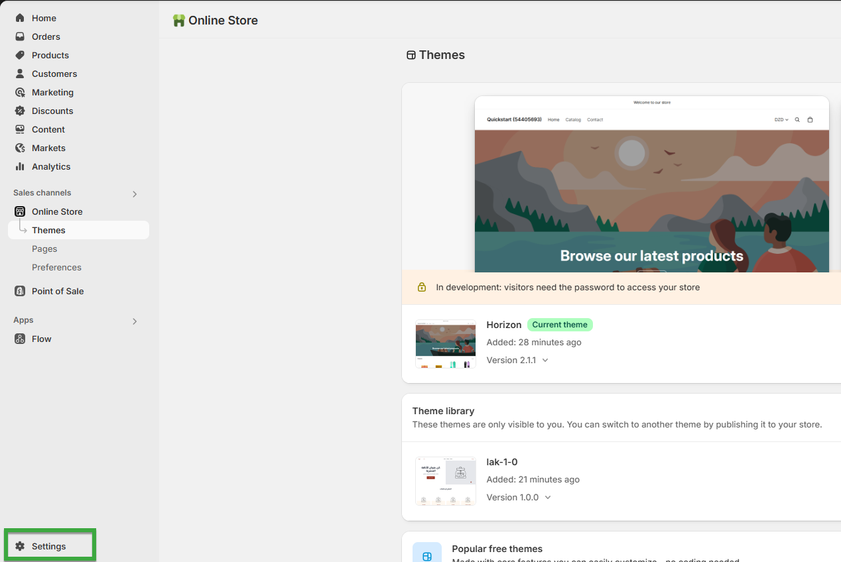Open the Horizon Version 2.1.1 dropdown
This screenshot has height=562, width=841.
click(x=517, y=360)
